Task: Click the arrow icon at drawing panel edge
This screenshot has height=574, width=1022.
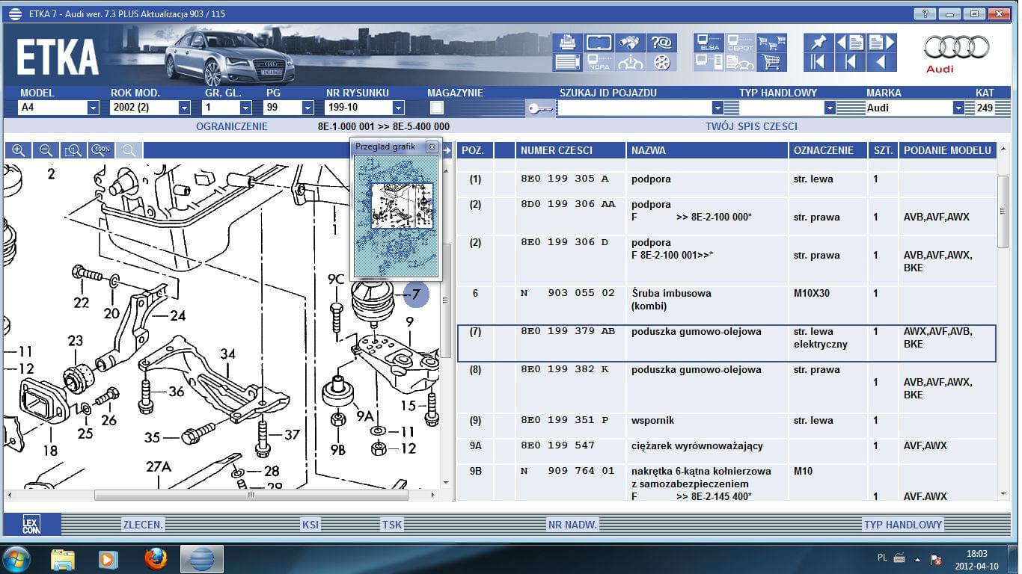Action: tap(447, 150)
